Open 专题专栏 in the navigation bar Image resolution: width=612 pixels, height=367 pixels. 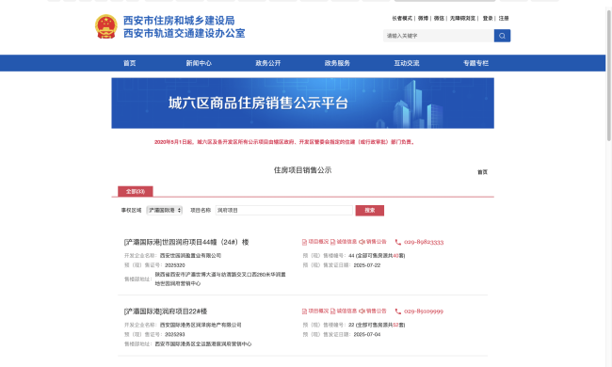pyautogui.click(x=475, y=63)
